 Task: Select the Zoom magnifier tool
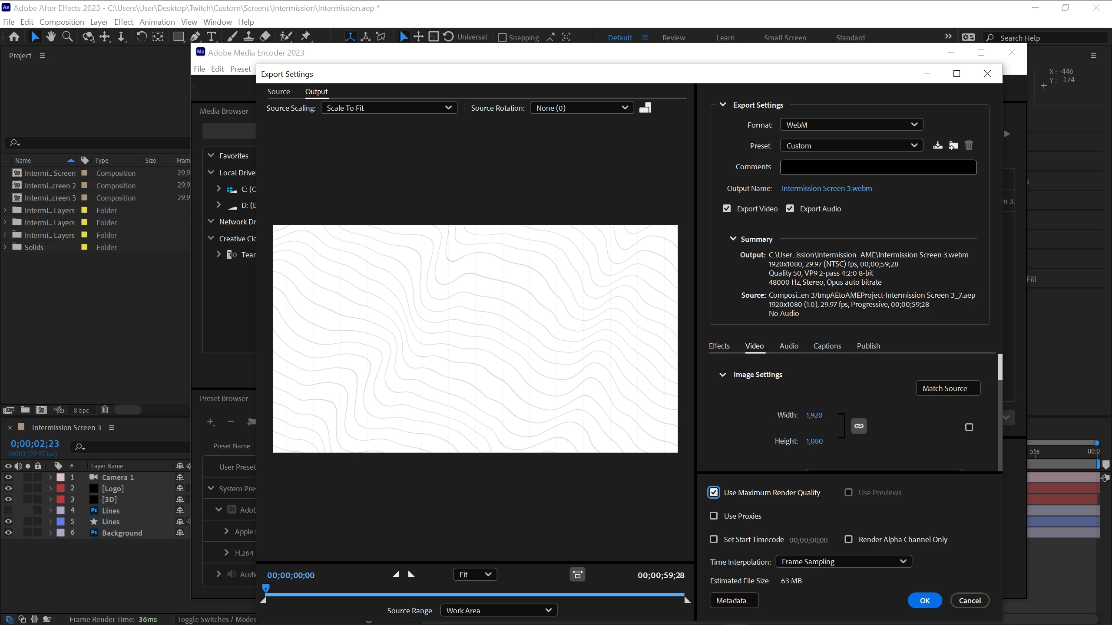point(67,37)
